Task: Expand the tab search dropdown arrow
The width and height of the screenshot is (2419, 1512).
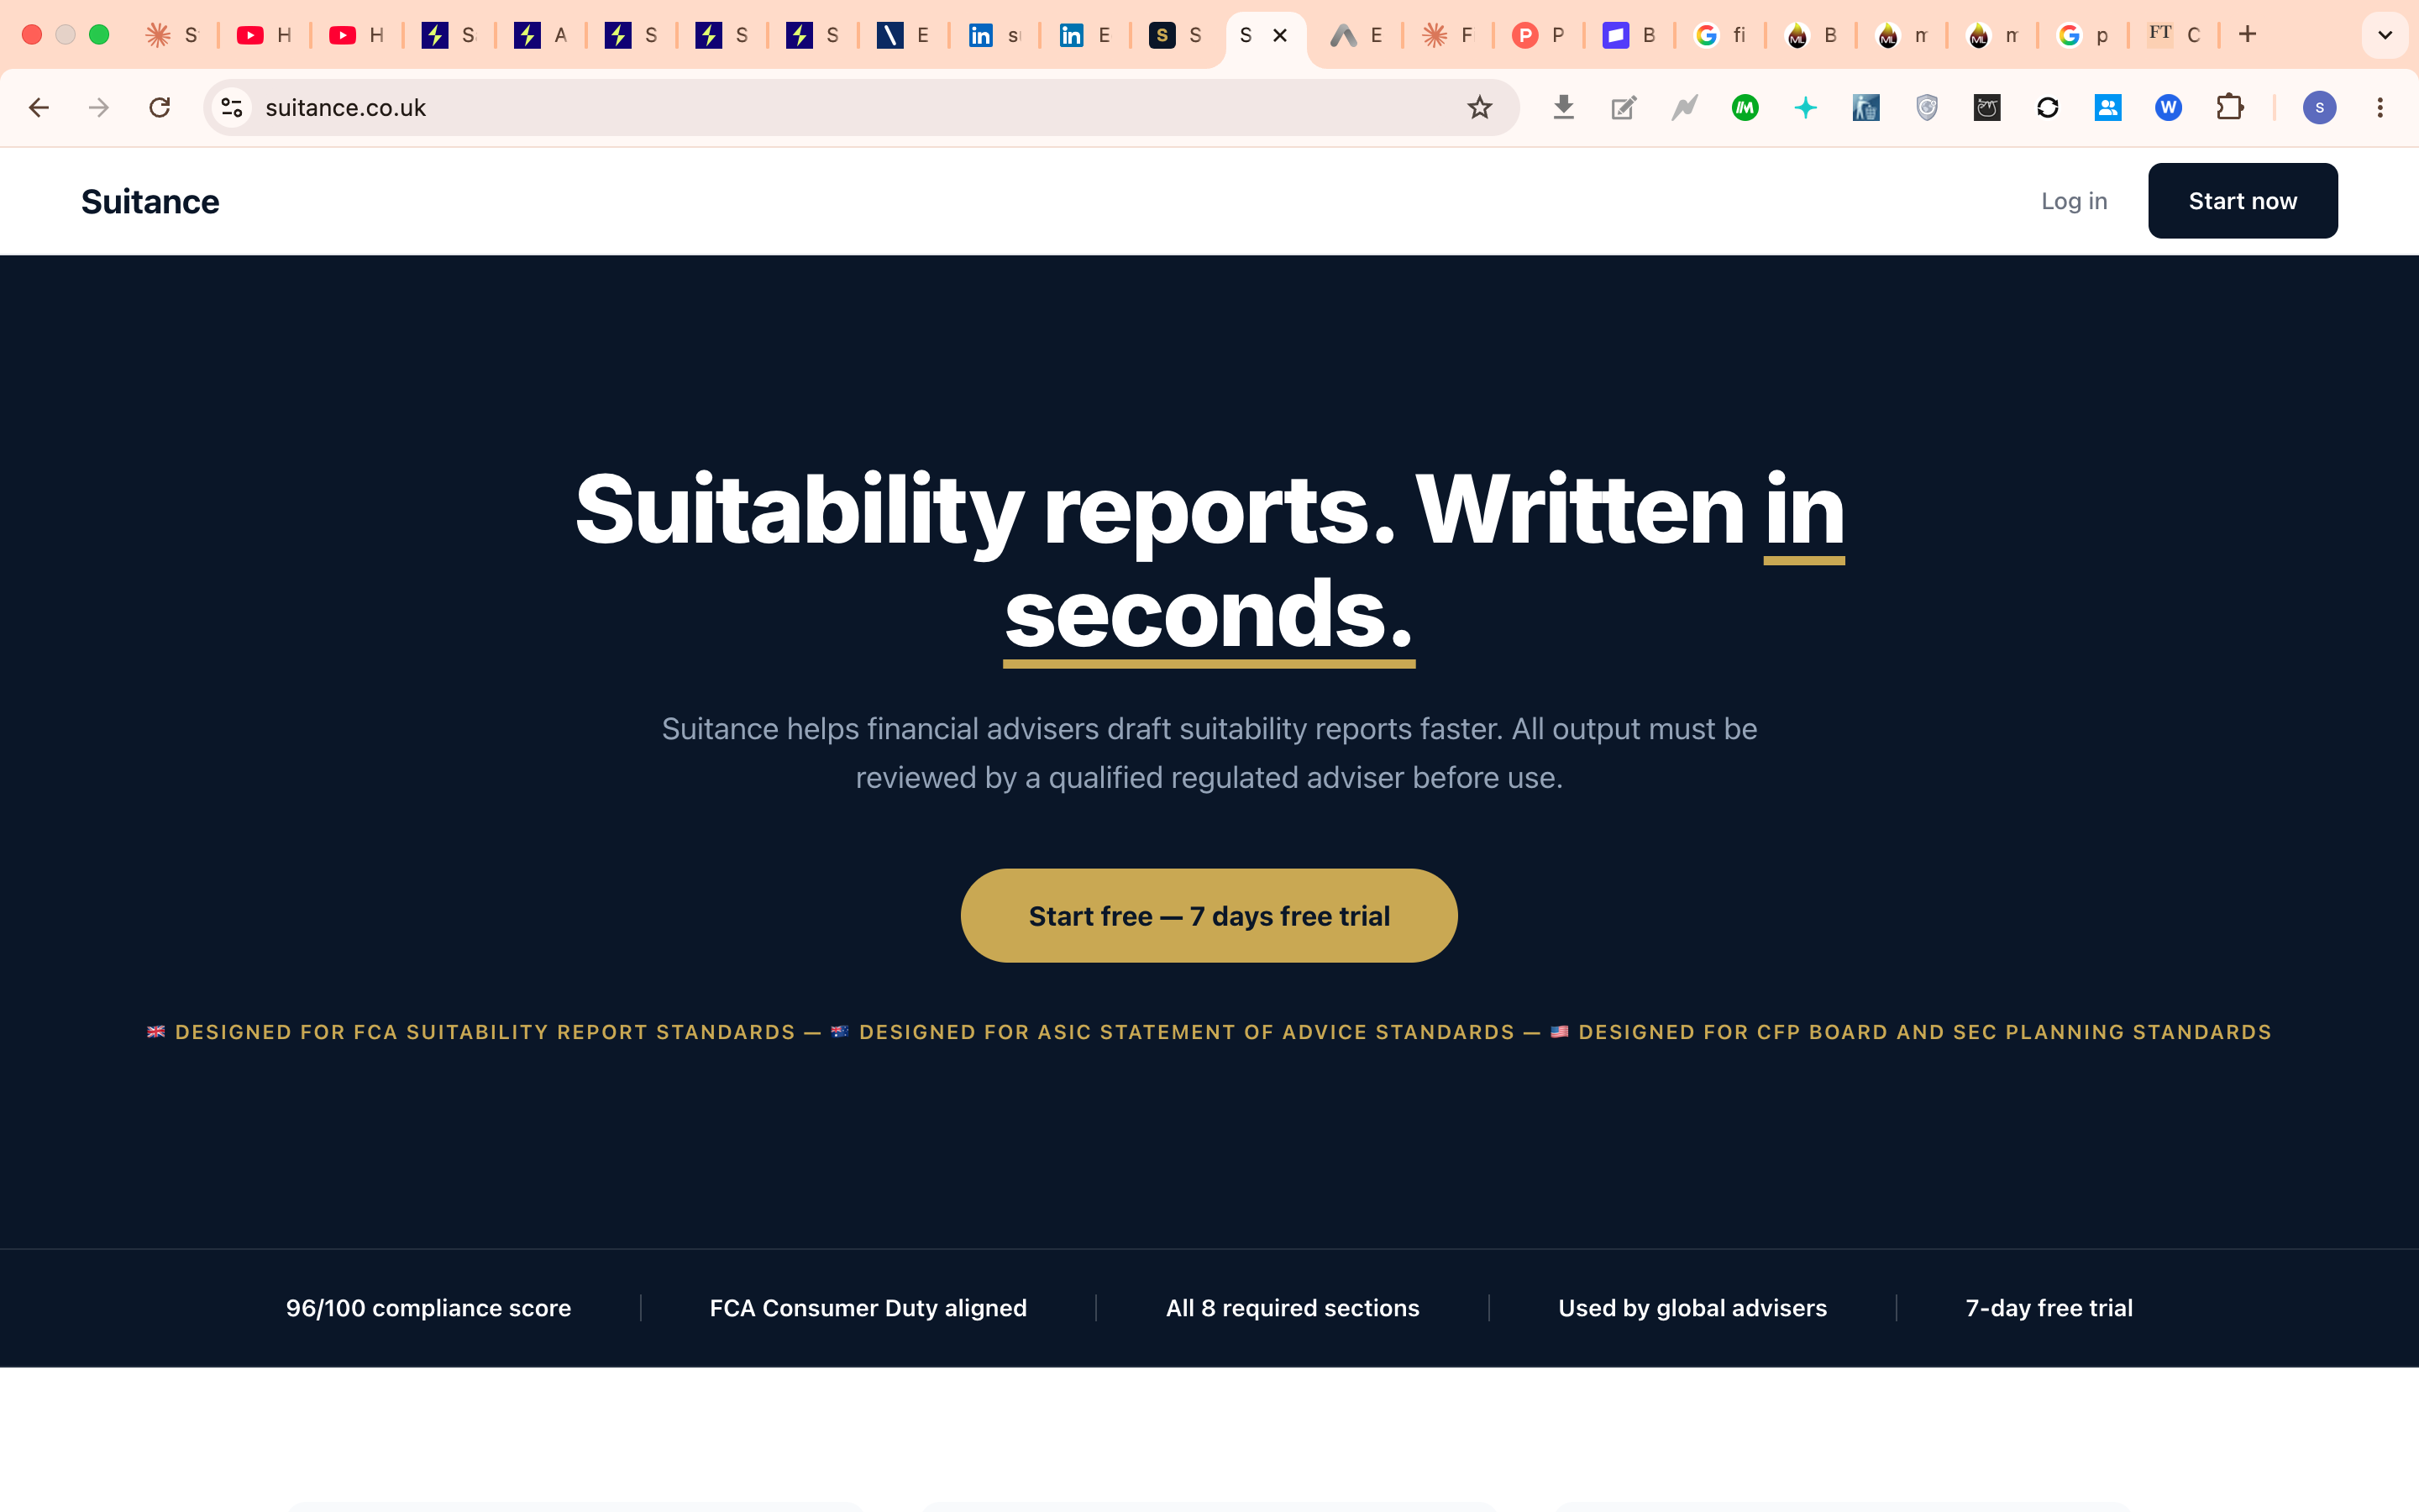Action: pos(2385,35)
